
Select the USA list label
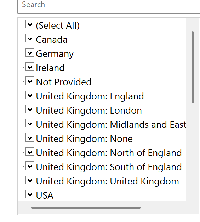tap(45, 195)
